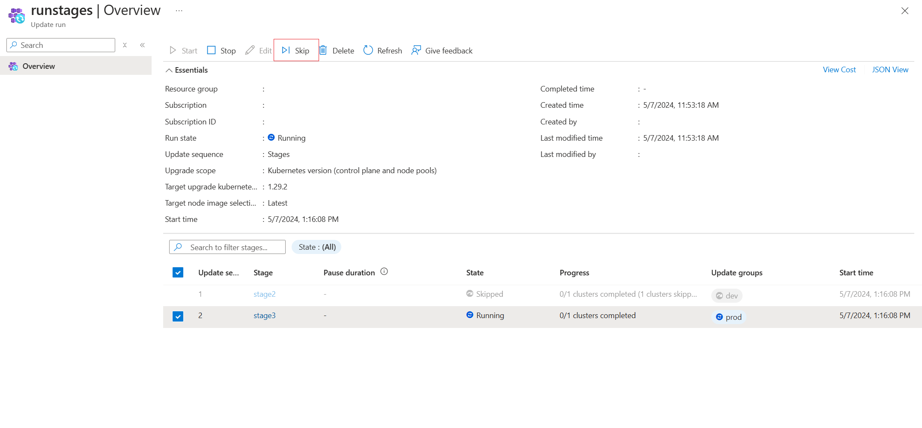The height and width of the screenshot is (428, 922).
Task: Click the prod update group badge
Action: (x=728, y=317)
